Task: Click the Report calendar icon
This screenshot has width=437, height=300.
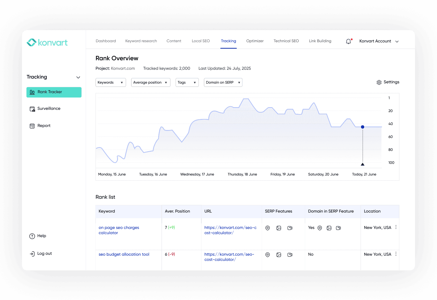Action: [x=32, y=126]
